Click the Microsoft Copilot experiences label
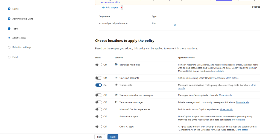Screen dimensions: 280x140 (x=135, y=109)
